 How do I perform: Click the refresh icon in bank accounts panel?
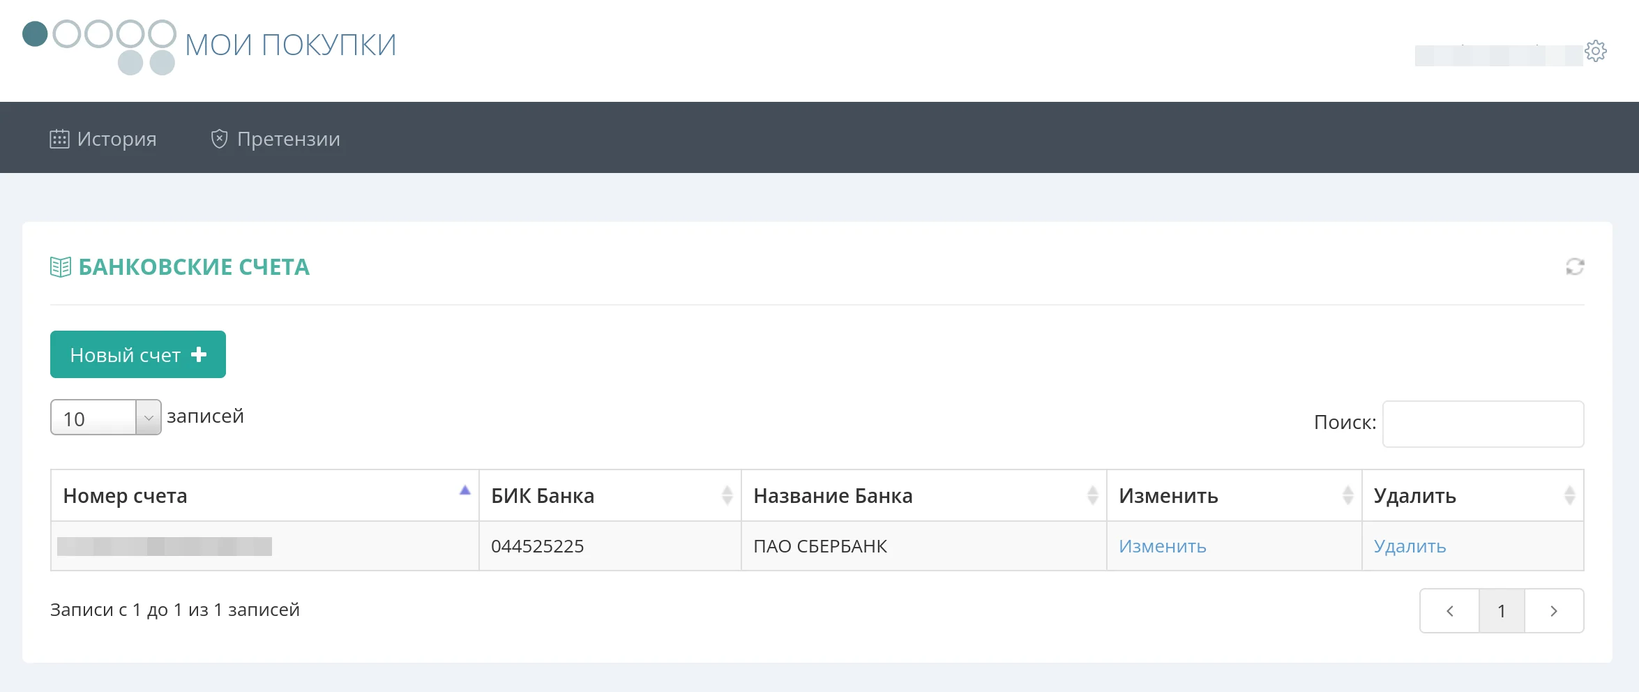pyautogui.click(x=1574, y=266)
